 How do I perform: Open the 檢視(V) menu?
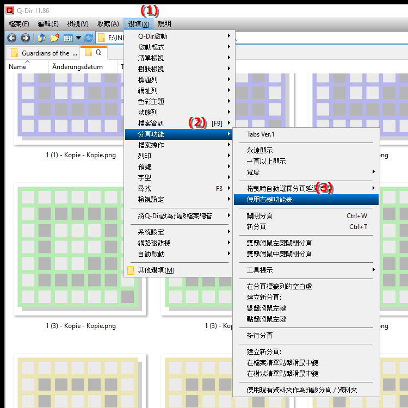click(78, 24)
